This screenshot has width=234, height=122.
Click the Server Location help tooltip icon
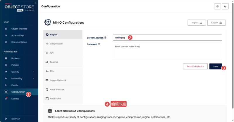[x=105, y=38]
